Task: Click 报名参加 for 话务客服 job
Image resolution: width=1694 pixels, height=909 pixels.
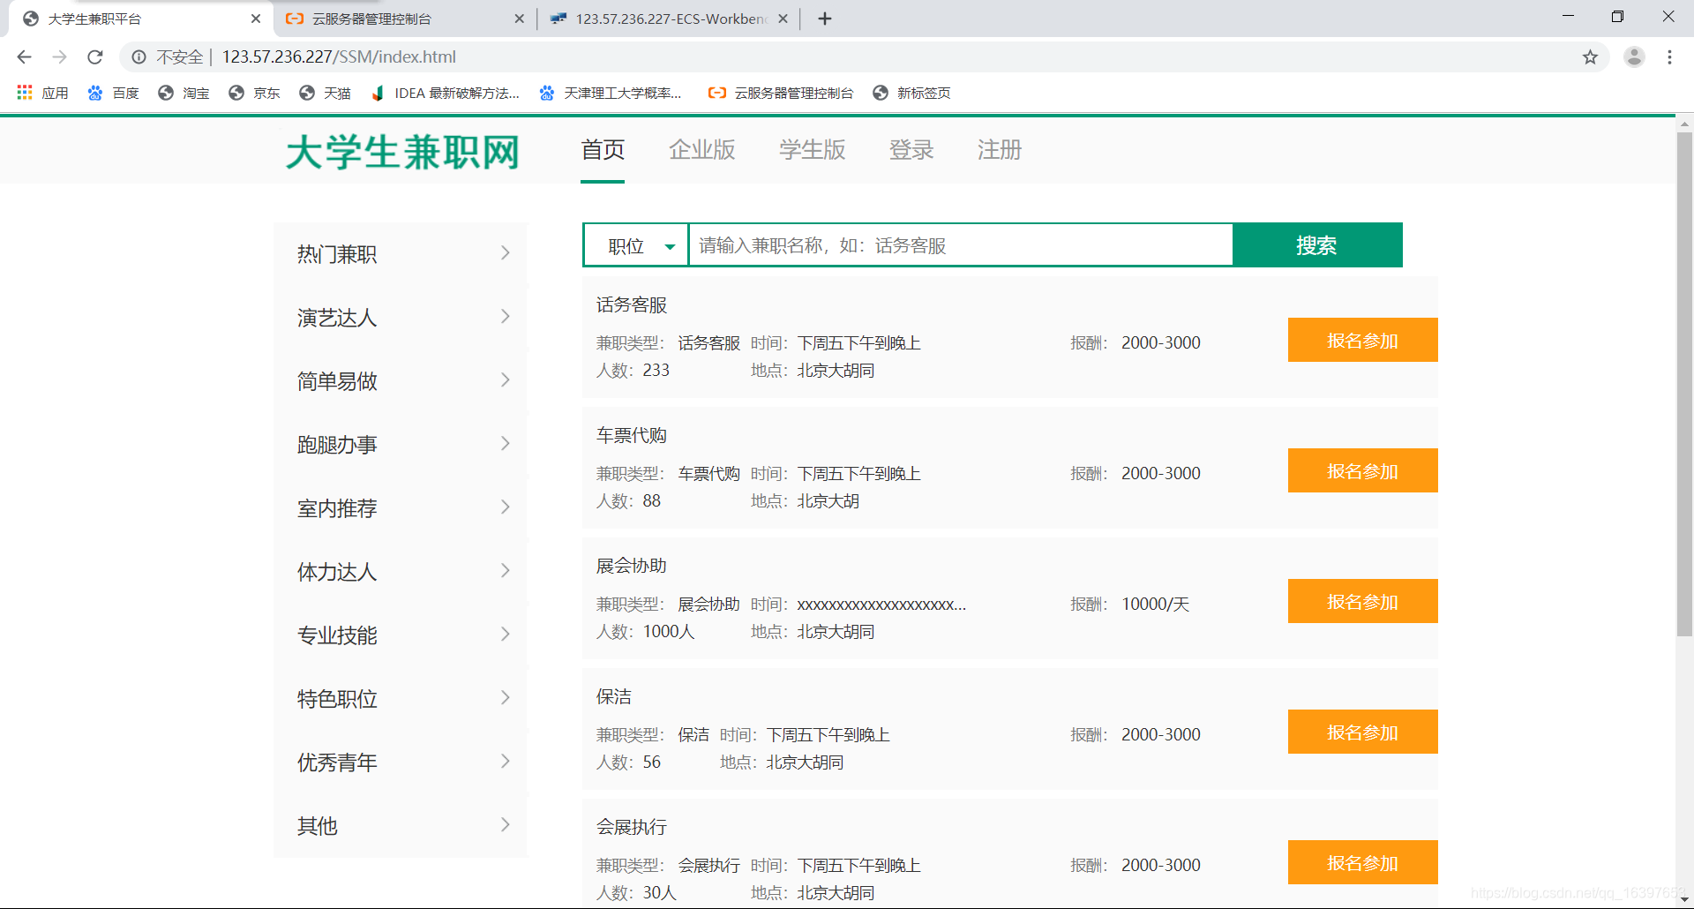Action: point(1362,340)
